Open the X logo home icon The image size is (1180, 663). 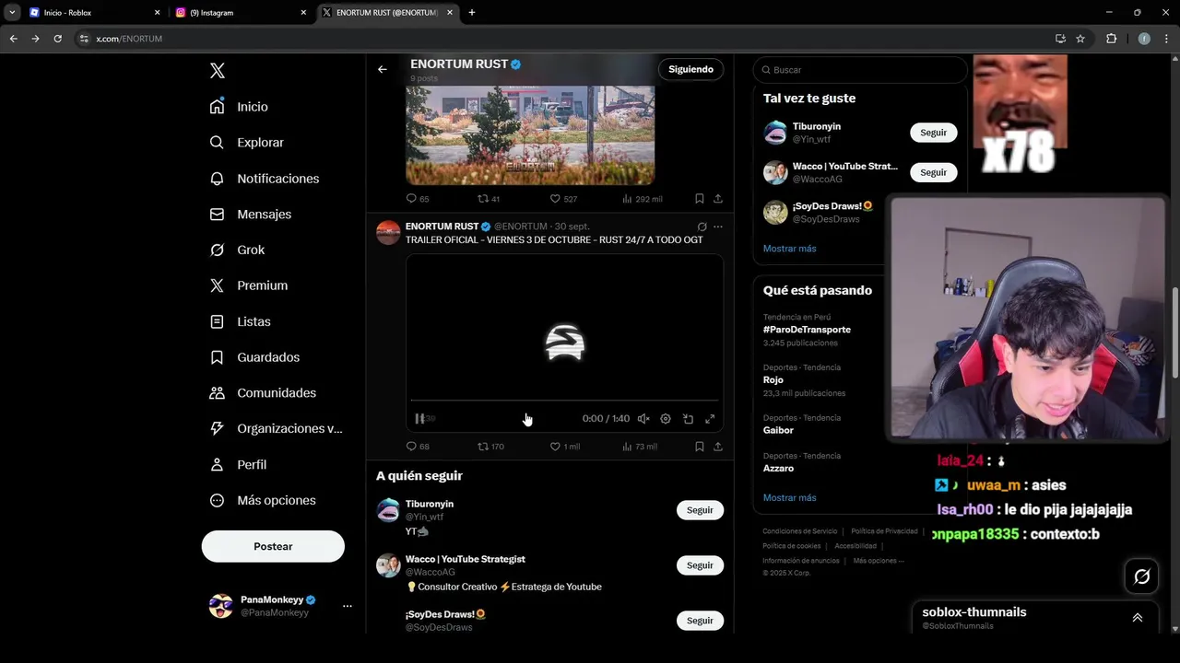point(217,71)
